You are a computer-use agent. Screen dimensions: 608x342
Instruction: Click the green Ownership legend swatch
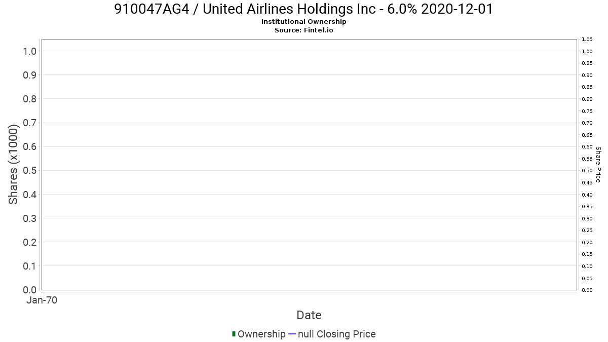tap(234, 334)
